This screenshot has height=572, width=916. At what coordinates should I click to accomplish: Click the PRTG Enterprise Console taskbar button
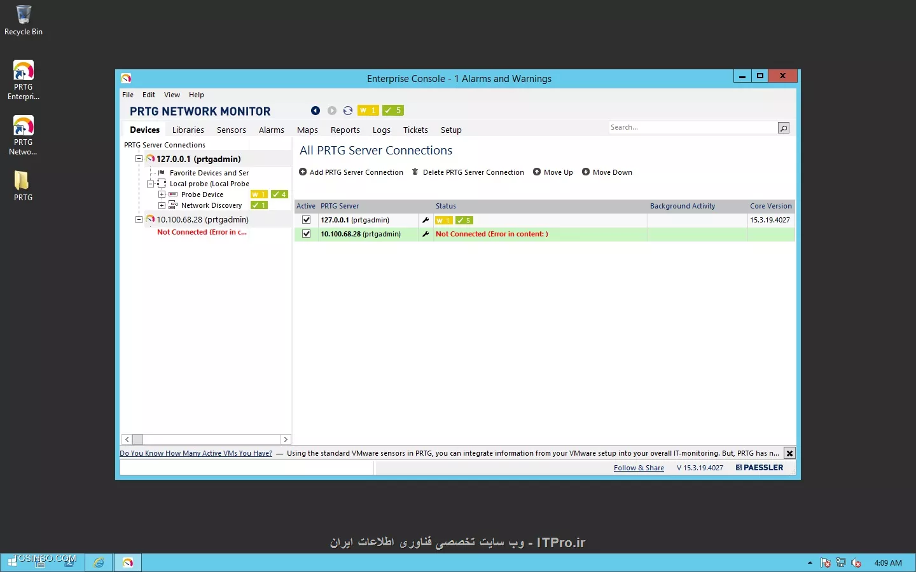[128, 562]
